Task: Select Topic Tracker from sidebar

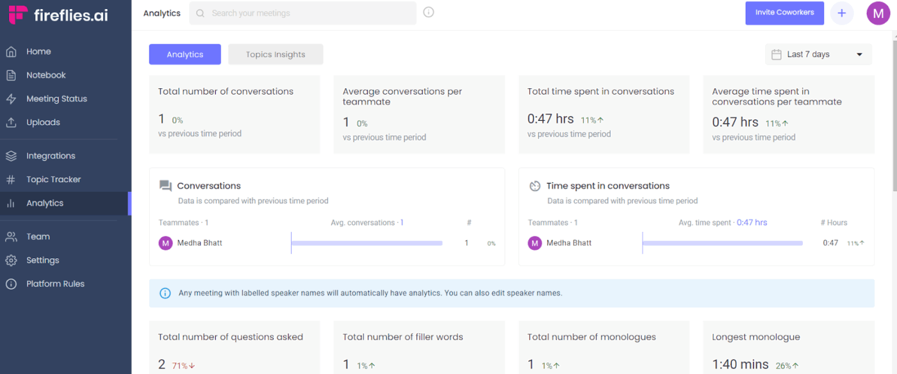Action: click(53, 179)
